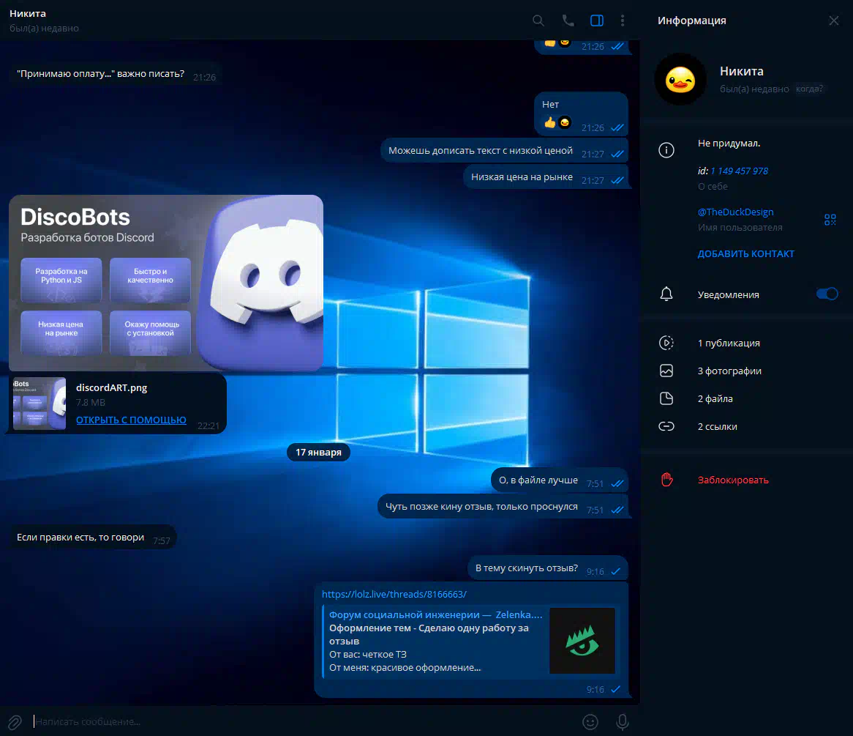Image resolution: width=853 pixels, height=736 pixels.
Task: Select message '"Принимаю оплату..." важно писать?'
Action: point(116,74)
